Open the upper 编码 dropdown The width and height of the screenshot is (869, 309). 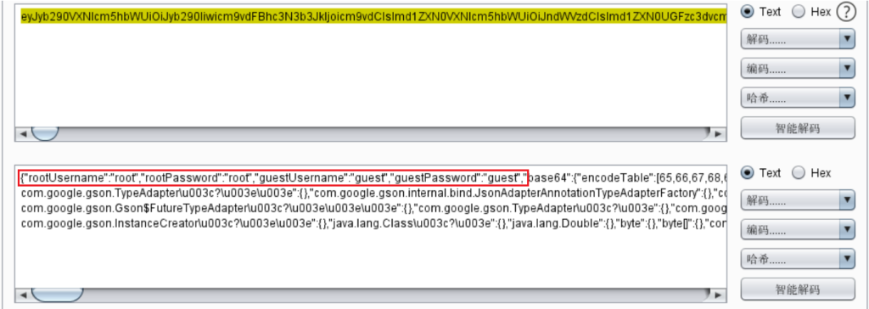pyautogui.click(x=798, y=69)
